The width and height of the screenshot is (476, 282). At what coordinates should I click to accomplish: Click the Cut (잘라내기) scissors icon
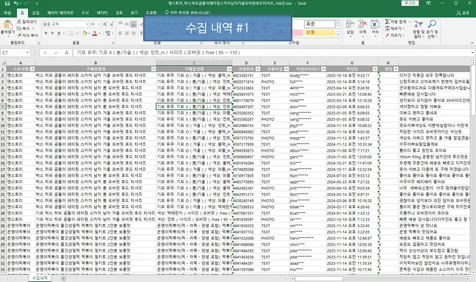[x=19, y=22]
